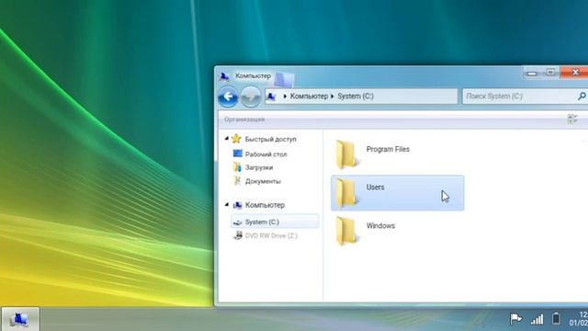Collapse the Computer tree group
Screen dimensions: 588x331
tap(227, 204)
